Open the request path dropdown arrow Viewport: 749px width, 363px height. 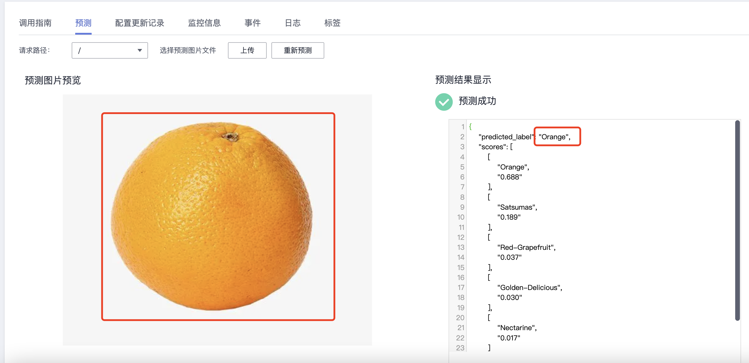(140, 50)
